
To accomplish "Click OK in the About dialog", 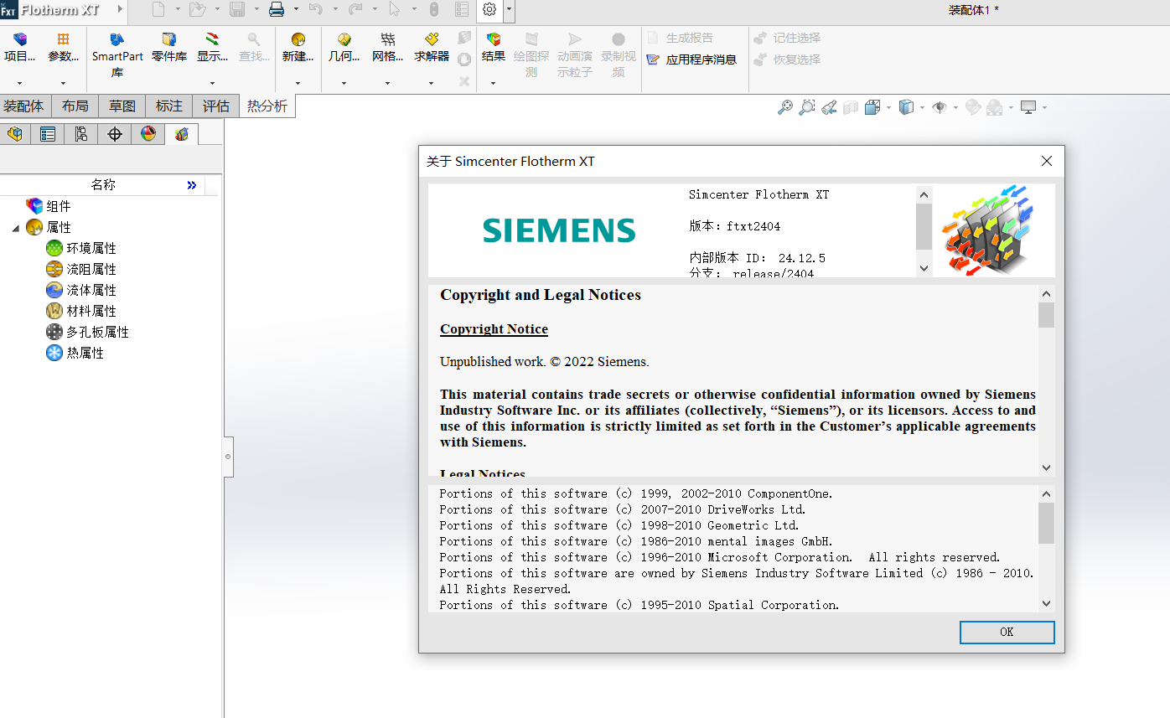I will [1007, 632].
